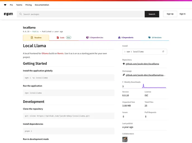Image resolution: width=192 pixels, height=143 pixels.
Task: Click the 'Public' label under package name
Action: [35, 32]
